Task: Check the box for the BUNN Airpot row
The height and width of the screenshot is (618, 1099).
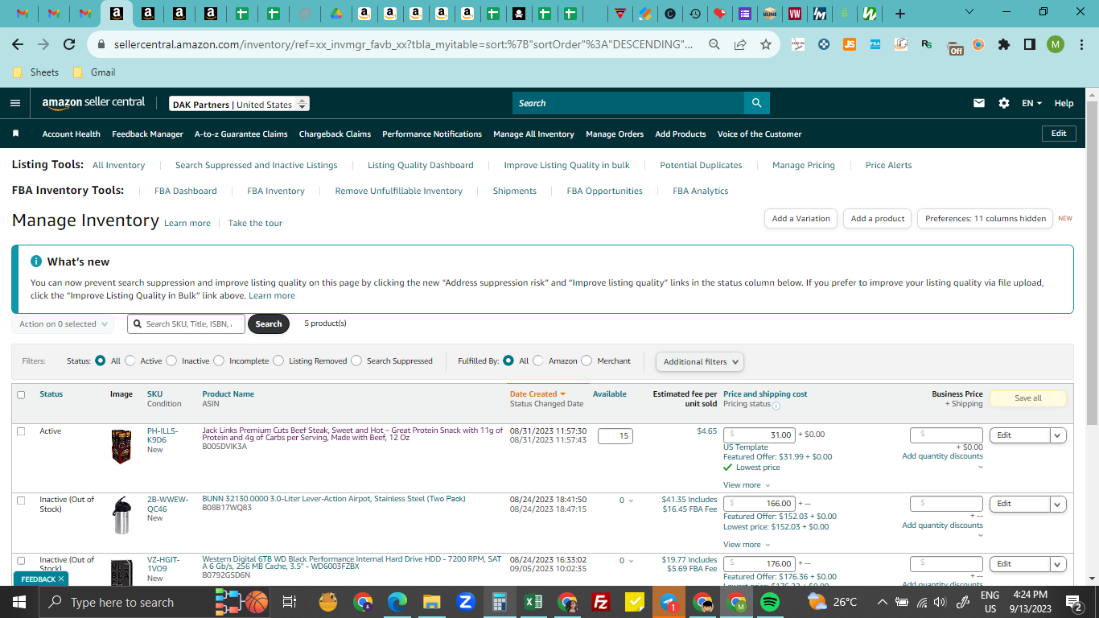Action: point(21,500)
